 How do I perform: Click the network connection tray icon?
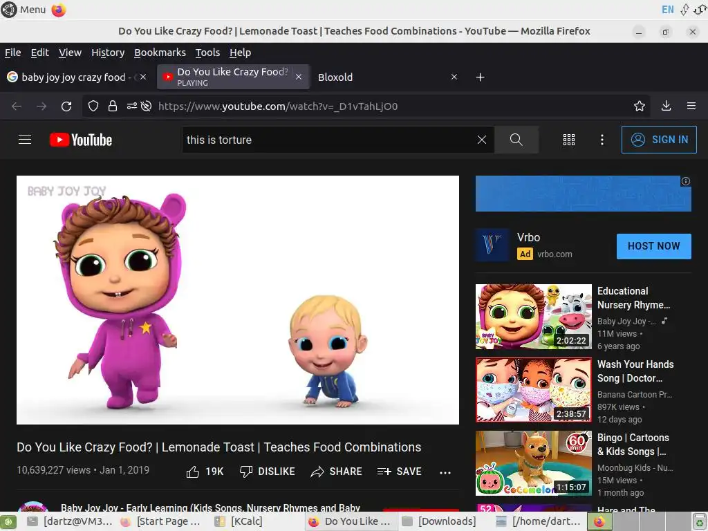[x=685, y=10]
